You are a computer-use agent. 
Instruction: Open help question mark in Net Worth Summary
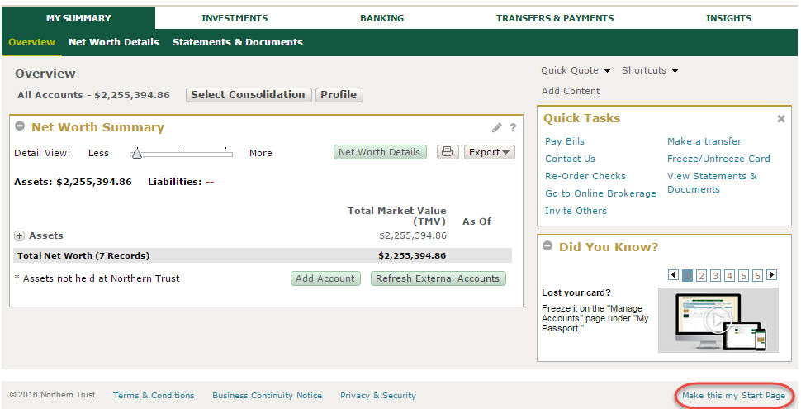(513, 128)
